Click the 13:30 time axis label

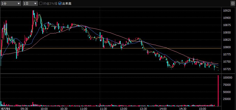pos(143,108)
